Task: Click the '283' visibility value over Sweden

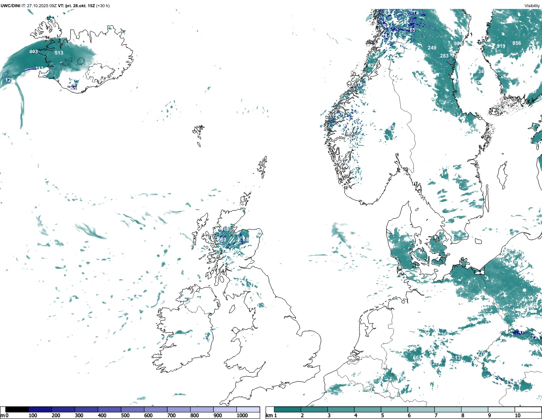Action: point(444,56)
